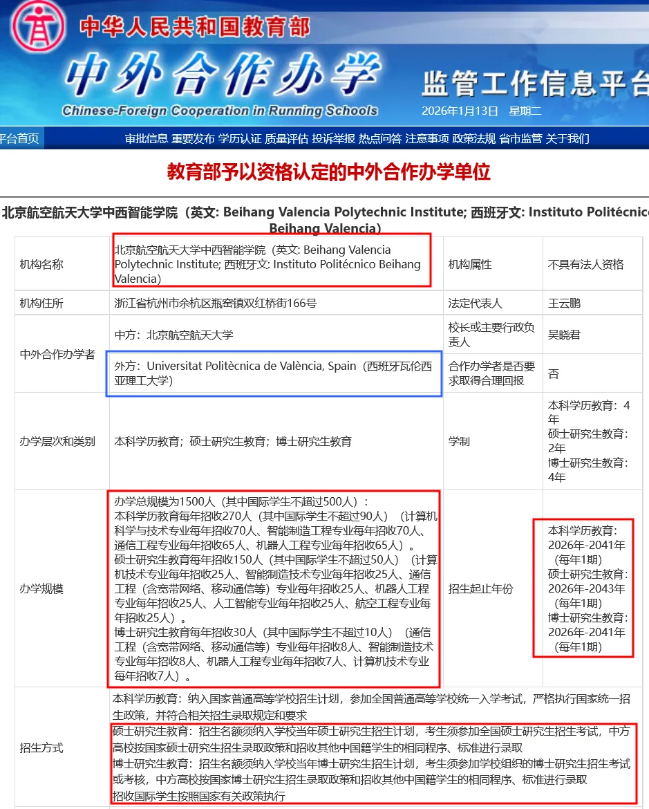This screenshot has width=649, height=809.
Task: Click the line 办学总规模为1500人
Action: tap(242, 501)
